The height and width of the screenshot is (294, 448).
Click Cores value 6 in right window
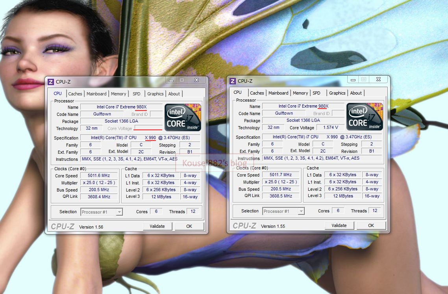coord(338,210)
